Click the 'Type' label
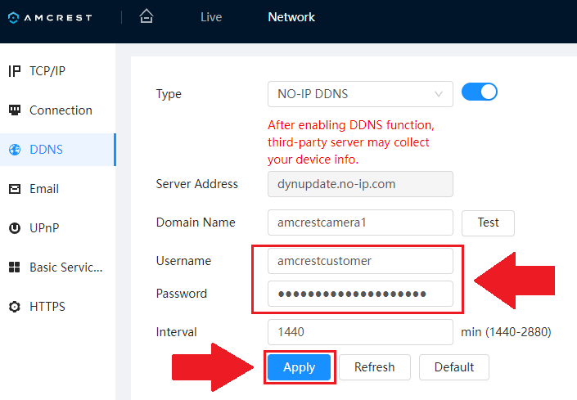Screen dimensions: 577x400 click(169, 95)
